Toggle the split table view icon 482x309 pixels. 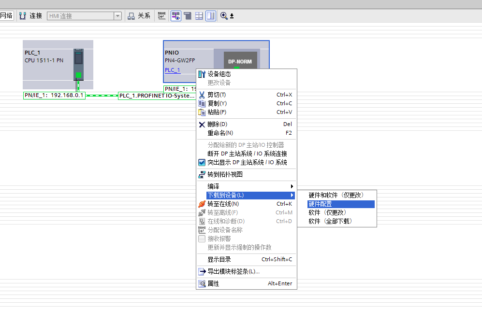coord(211,15)
